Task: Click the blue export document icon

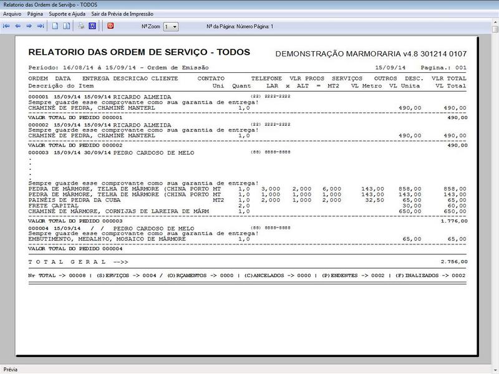Action: (92, 26)
